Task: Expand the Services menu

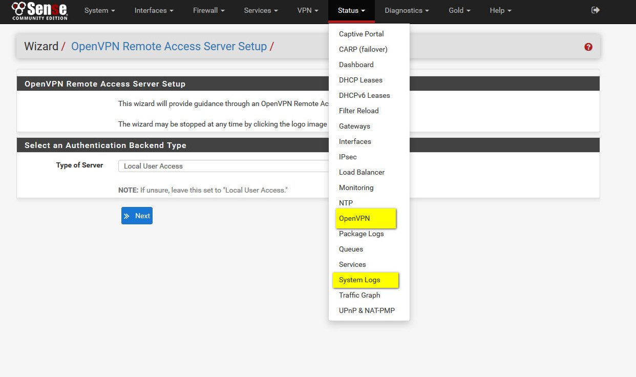Action: click(x=261, y=10)
